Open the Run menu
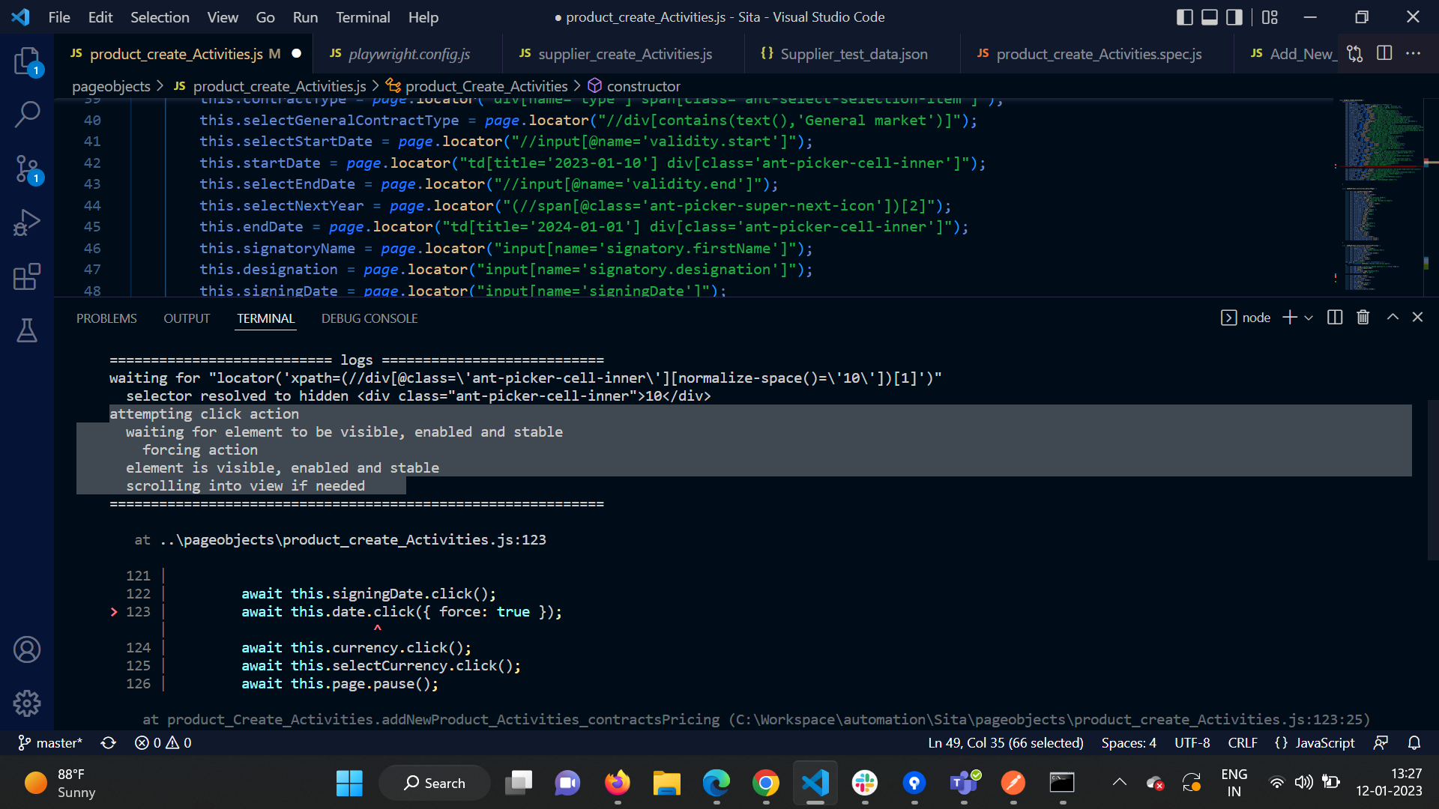1439x809 pixels. pos(304,16)
